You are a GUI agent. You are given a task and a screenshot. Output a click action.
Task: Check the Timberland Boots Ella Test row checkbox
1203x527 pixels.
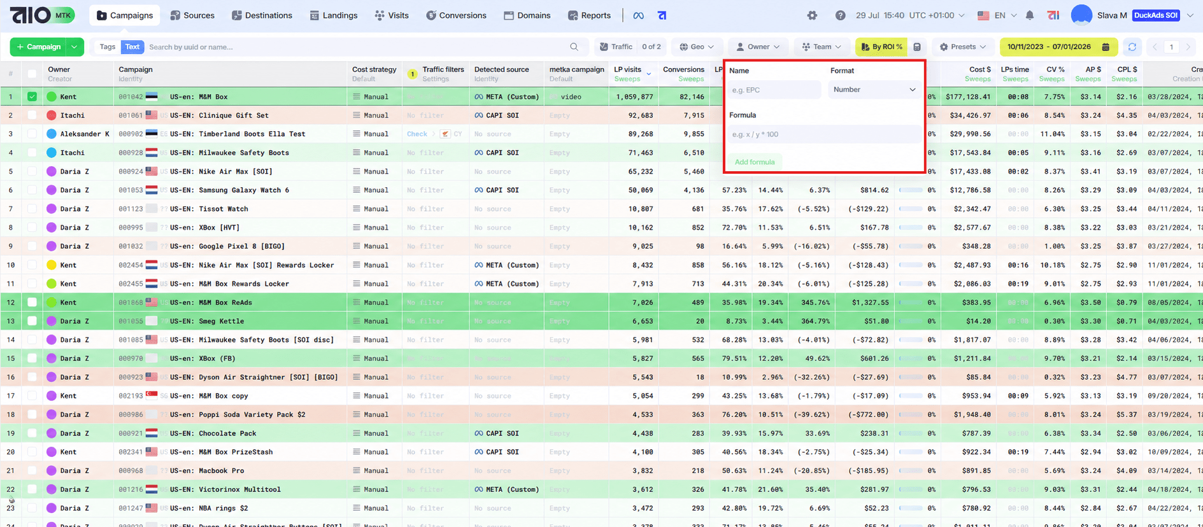click(32, 134)
